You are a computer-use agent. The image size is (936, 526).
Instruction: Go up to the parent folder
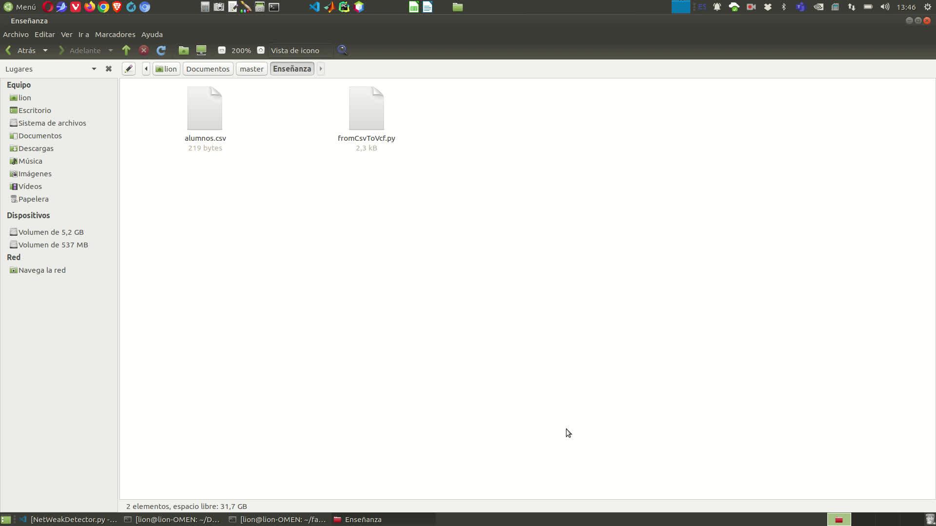pos(126,50)
